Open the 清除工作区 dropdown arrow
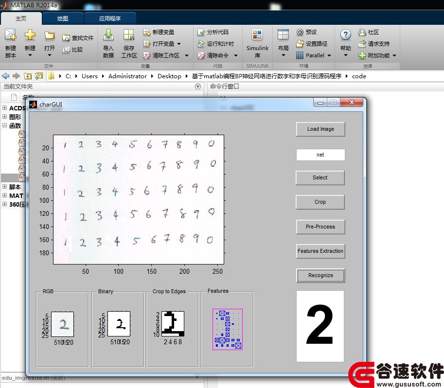This screenshot has width=444, height=388. point(187,55)
